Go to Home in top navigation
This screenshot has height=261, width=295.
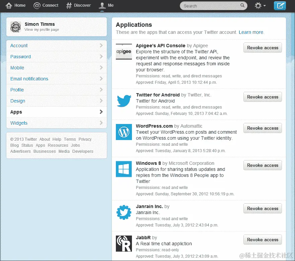[15, 5]
